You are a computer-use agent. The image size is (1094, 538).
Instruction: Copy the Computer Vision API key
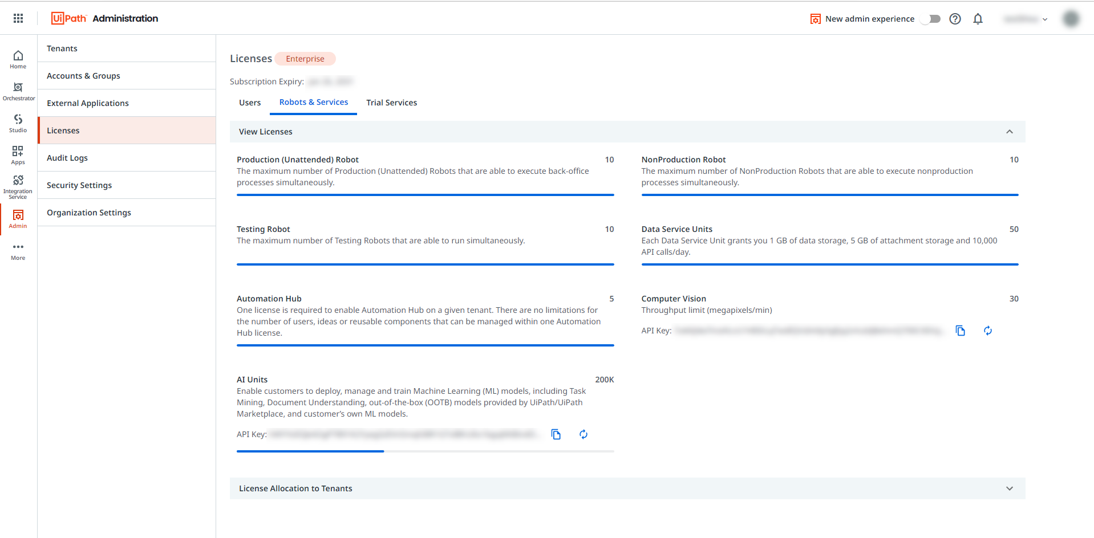pos(961,331)
